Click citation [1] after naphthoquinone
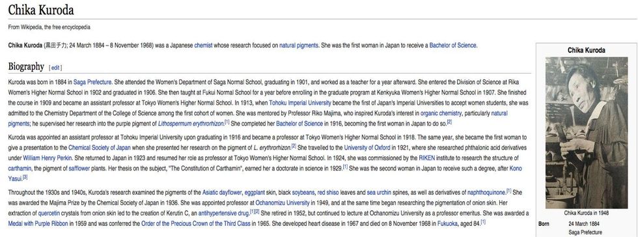 pos(509,191)
